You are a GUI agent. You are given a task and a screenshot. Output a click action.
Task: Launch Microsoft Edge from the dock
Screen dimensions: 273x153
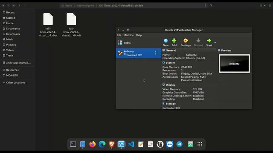point(102,144)
